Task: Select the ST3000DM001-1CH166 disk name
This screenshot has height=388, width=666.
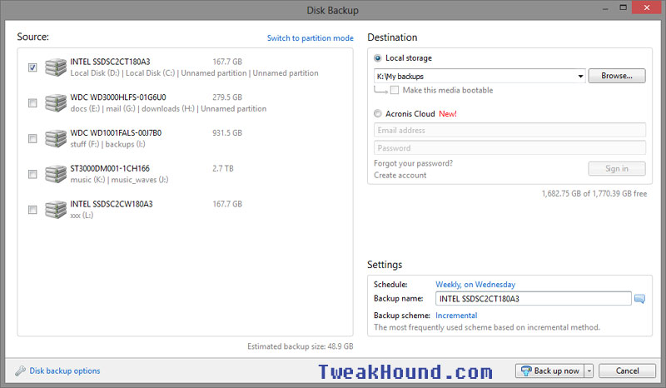Action: pos(110,169)
